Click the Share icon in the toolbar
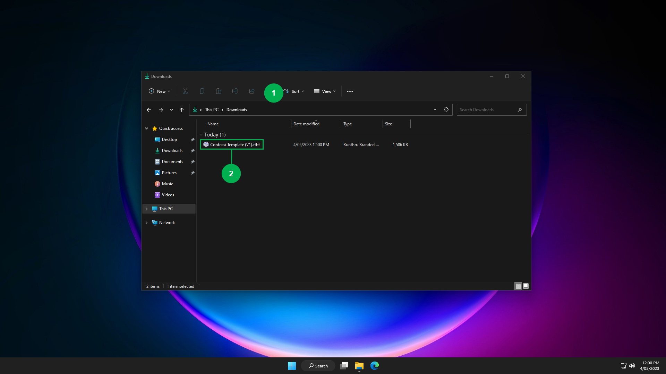The image size is (666, 374). (x=252, y=91)
